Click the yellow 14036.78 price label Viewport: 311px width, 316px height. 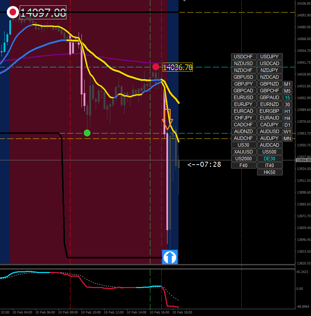pyautogui.click(x=177, y=67)
